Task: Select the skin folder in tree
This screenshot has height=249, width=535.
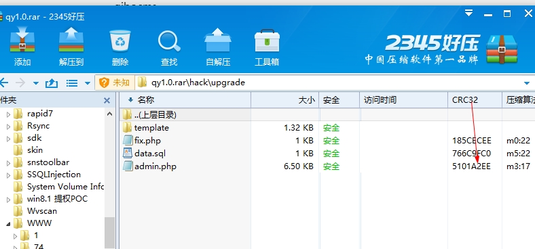Action: tap(35, 150)
